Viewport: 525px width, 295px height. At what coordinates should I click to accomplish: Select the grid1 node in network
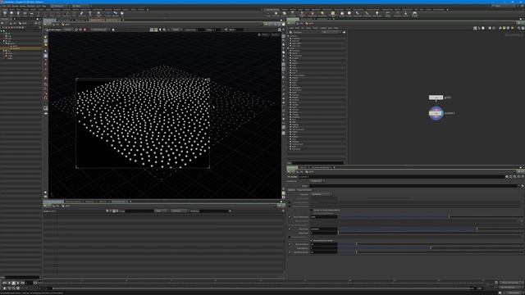pyautogui.click(x=436, y=98)
